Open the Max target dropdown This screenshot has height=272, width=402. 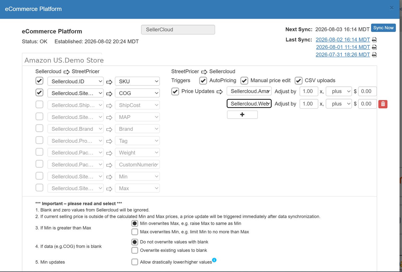[x=137, y=188]
